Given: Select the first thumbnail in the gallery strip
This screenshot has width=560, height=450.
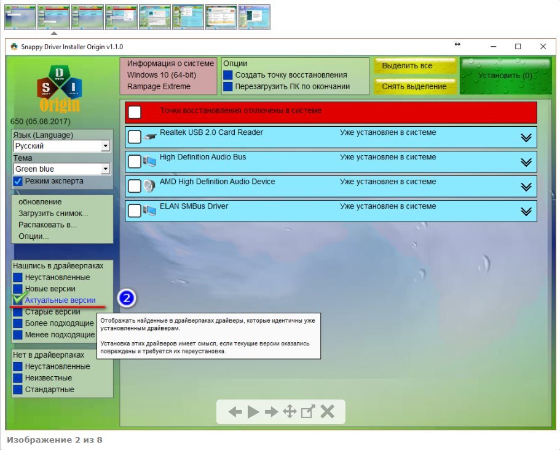Looking at the screenshot, I should pyautogui.click(x=20, y=17).
